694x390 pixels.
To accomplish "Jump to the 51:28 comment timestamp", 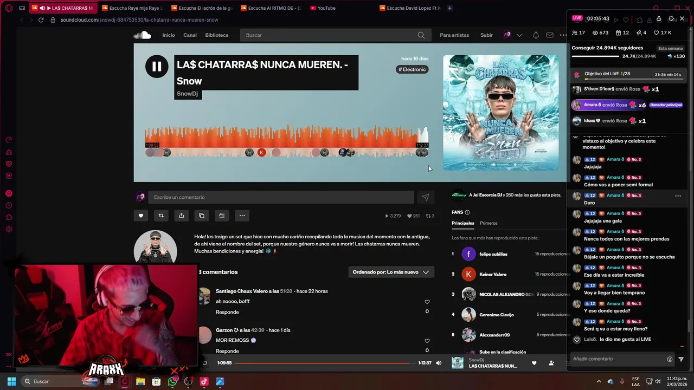I will pyautogui.click(x=286, y=291).
